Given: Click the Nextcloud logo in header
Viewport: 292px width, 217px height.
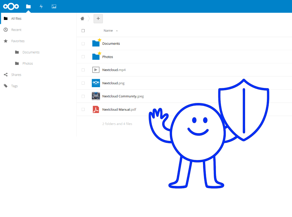Looking at the screenshot, I should (x=11, y=6).
